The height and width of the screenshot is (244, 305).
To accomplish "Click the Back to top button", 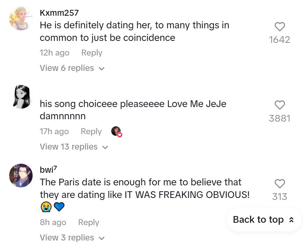I will coord(263,220).
